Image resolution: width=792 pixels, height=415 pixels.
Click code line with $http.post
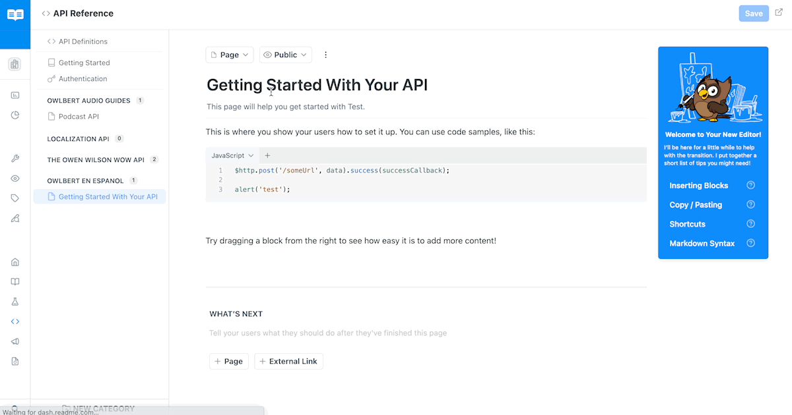click(342, 170)
